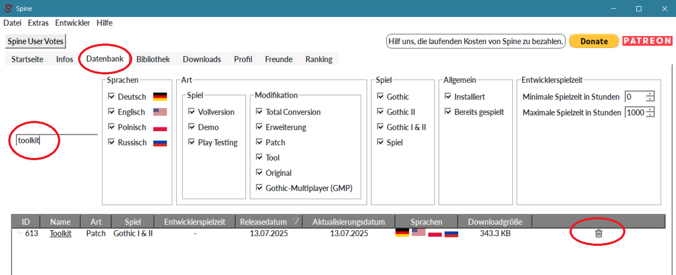676x275 pixels.
Task: Toggle the Total Conversion checkbox
Action: (x=259, y=112)
